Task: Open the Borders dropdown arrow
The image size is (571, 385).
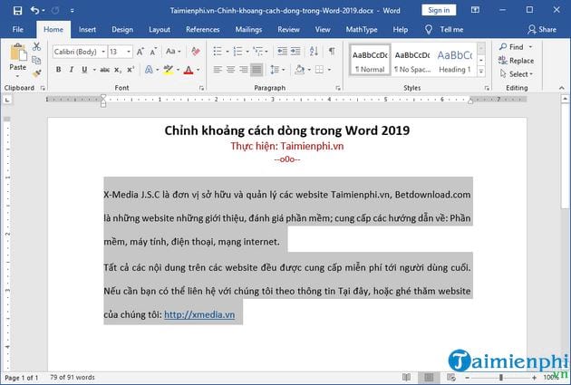Action: pos(329,70)
